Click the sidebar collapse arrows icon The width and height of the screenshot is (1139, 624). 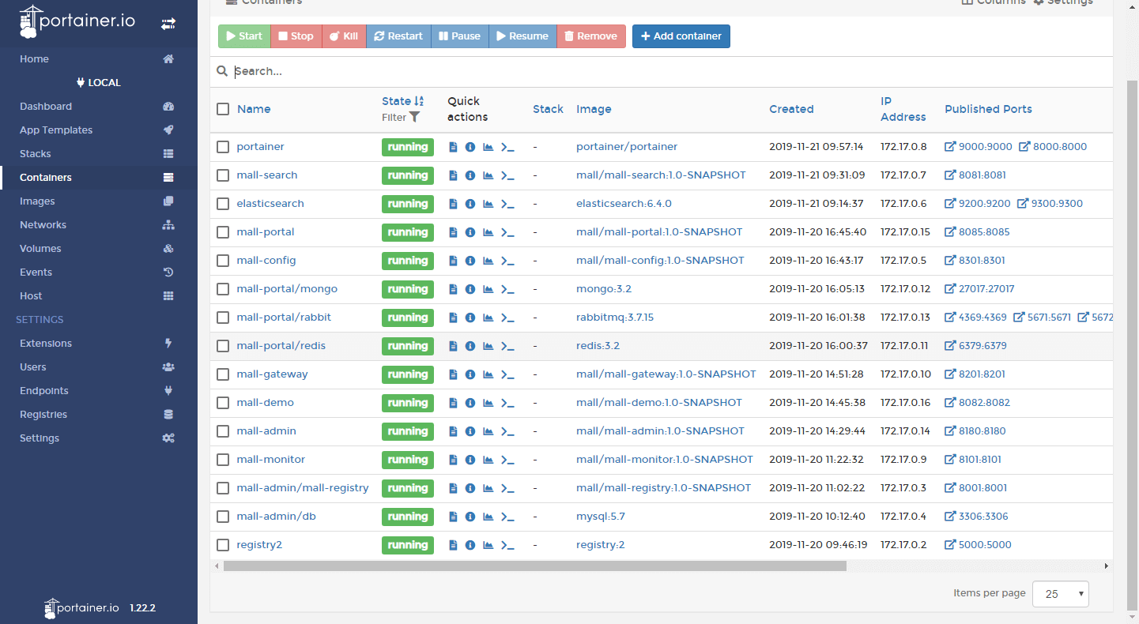(168, 24)
